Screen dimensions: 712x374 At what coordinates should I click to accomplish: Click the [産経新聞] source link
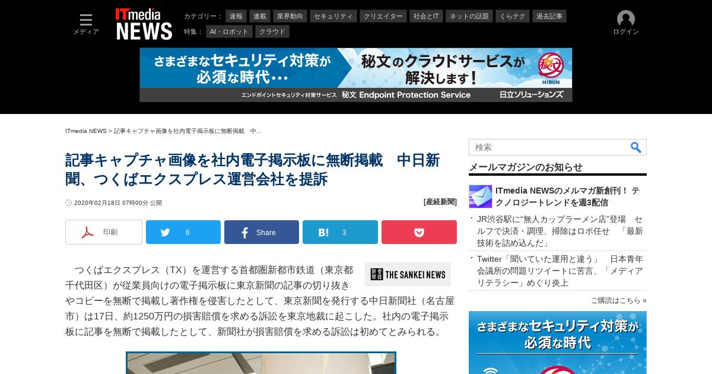pyautogui.click(x=440, y=202)
